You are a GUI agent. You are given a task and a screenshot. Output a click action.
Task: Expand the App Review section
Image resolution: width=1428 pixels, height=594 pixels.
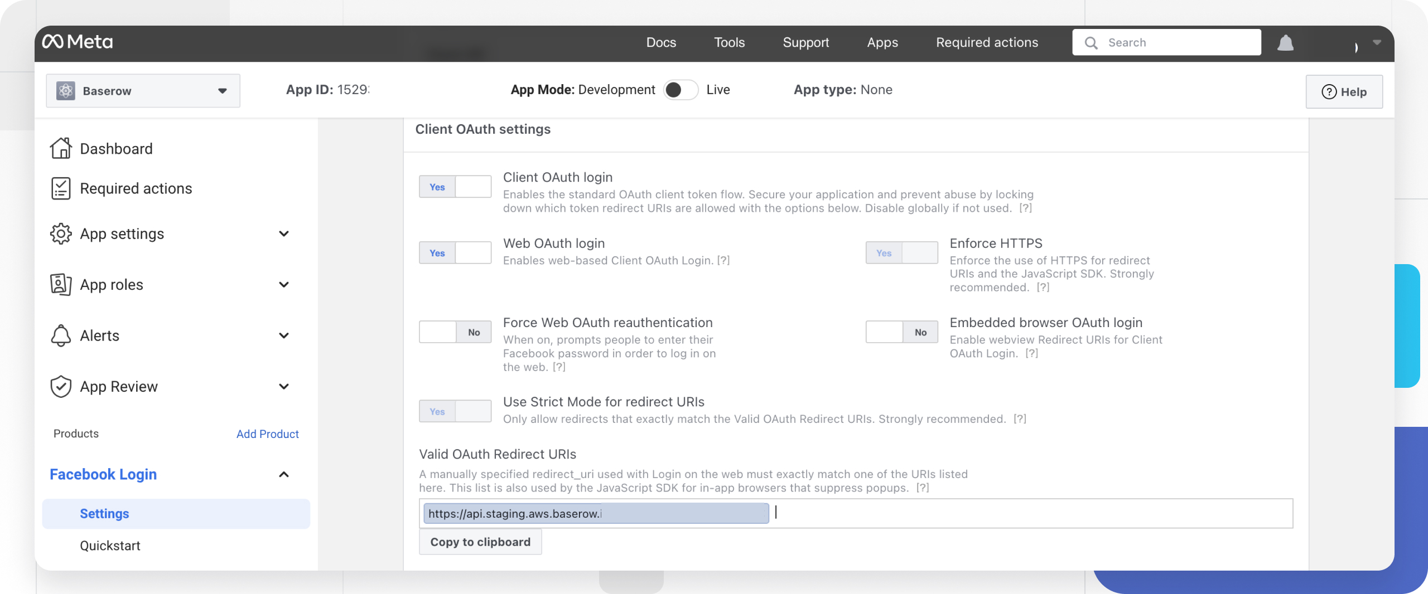tap(283, 386)
